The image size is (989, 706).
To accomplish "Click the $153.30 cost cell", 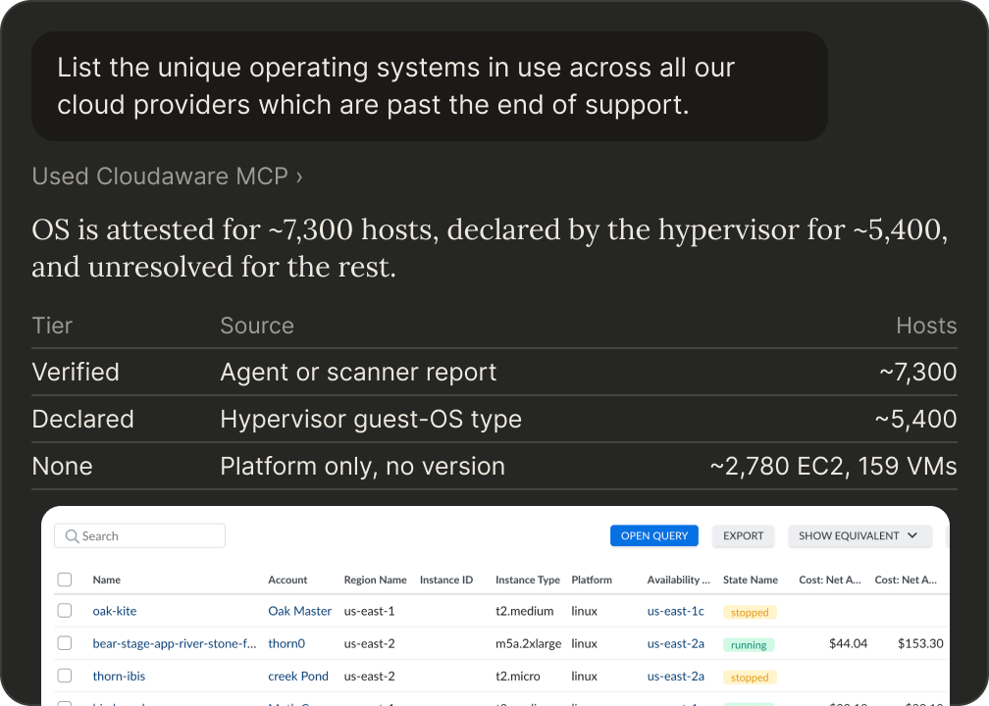I will pos(920,643).
